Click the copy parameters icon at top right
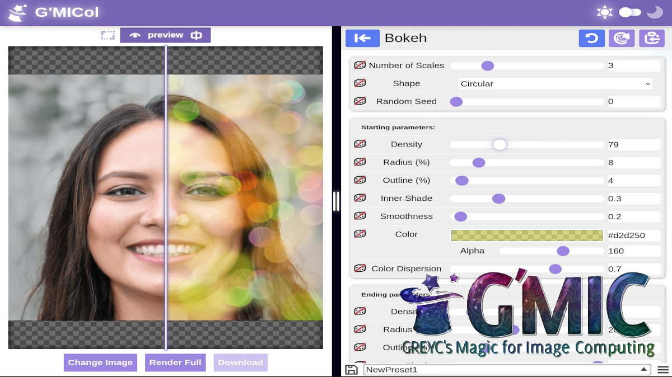672x377 pixels. (651, 38)
